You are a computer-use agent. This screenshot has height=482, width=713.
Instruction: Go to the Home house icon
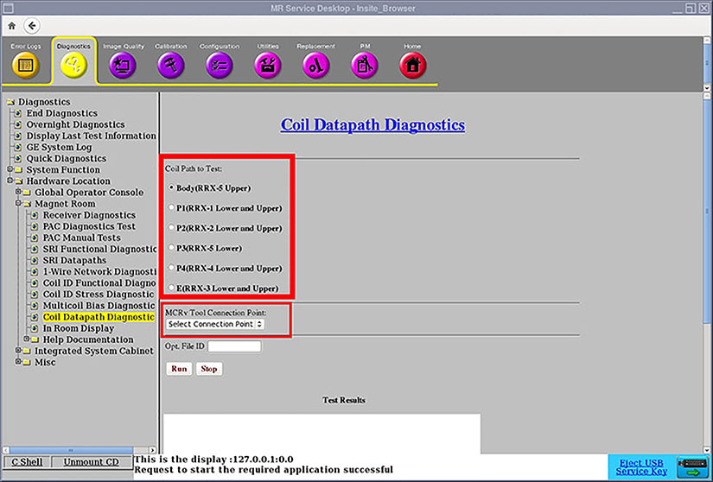[412, 64]
